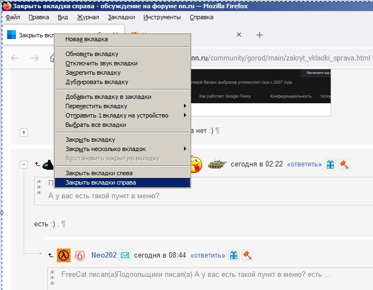Click the tank icon near 02:22
The width and height of the screenshot is (373, 290).
(x=217, y=164)
